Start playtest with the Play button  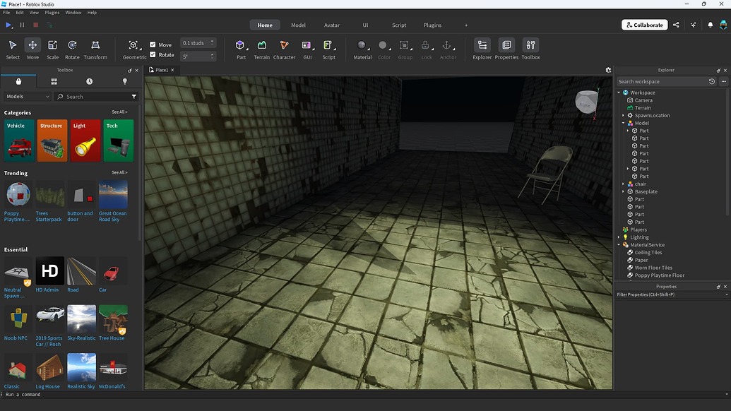(8, 25)
